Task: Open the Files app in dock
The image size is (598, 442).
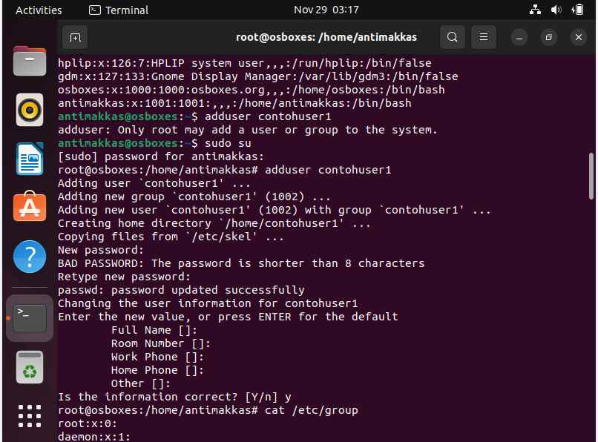Action: pyautogui.click(x=30, y=61)
